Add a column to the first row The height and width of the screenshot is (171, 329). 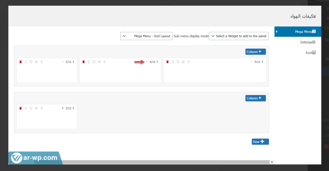(x=255, y=52)
